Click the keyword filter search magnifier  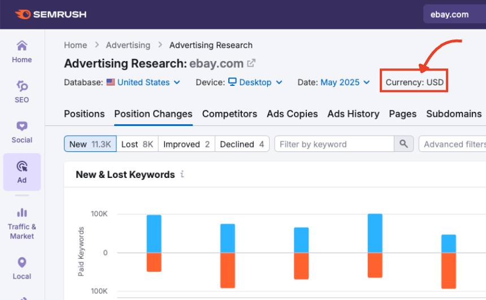pos(403,144)
